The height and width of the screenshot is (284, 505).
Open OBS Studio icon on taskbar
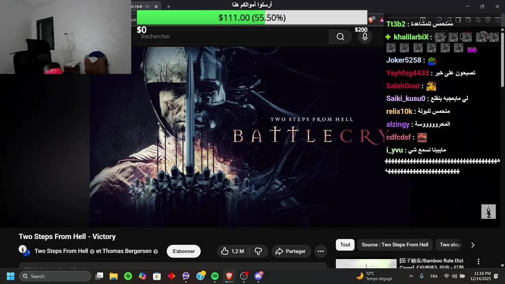coord(244,276)
